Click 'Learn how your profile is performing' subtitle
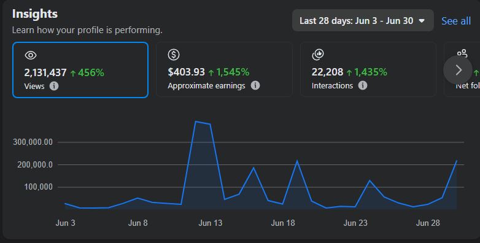480x243 pixels. (87, 30)
